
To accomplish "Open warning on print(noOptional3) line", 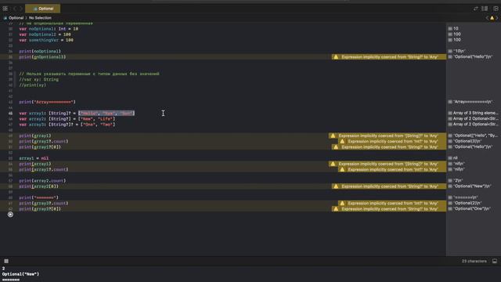I will point(389,57).
